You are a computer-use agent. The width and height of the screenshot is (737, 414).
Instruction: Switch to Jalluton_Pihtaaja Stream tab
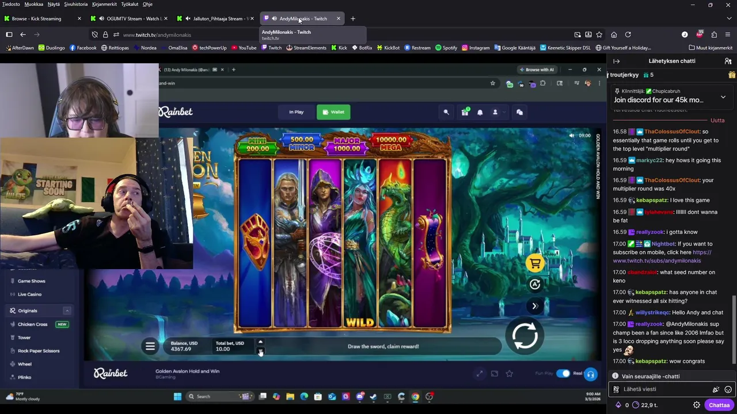pos(216,18)
